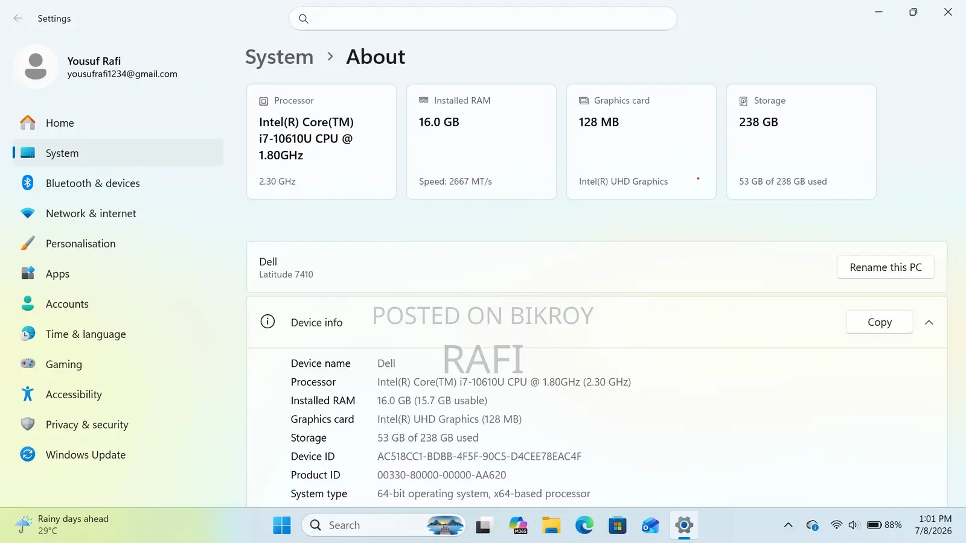Screen dimensions: 966x543
Task: Click the Gaming controller icon
Action: tap(28, 363)
